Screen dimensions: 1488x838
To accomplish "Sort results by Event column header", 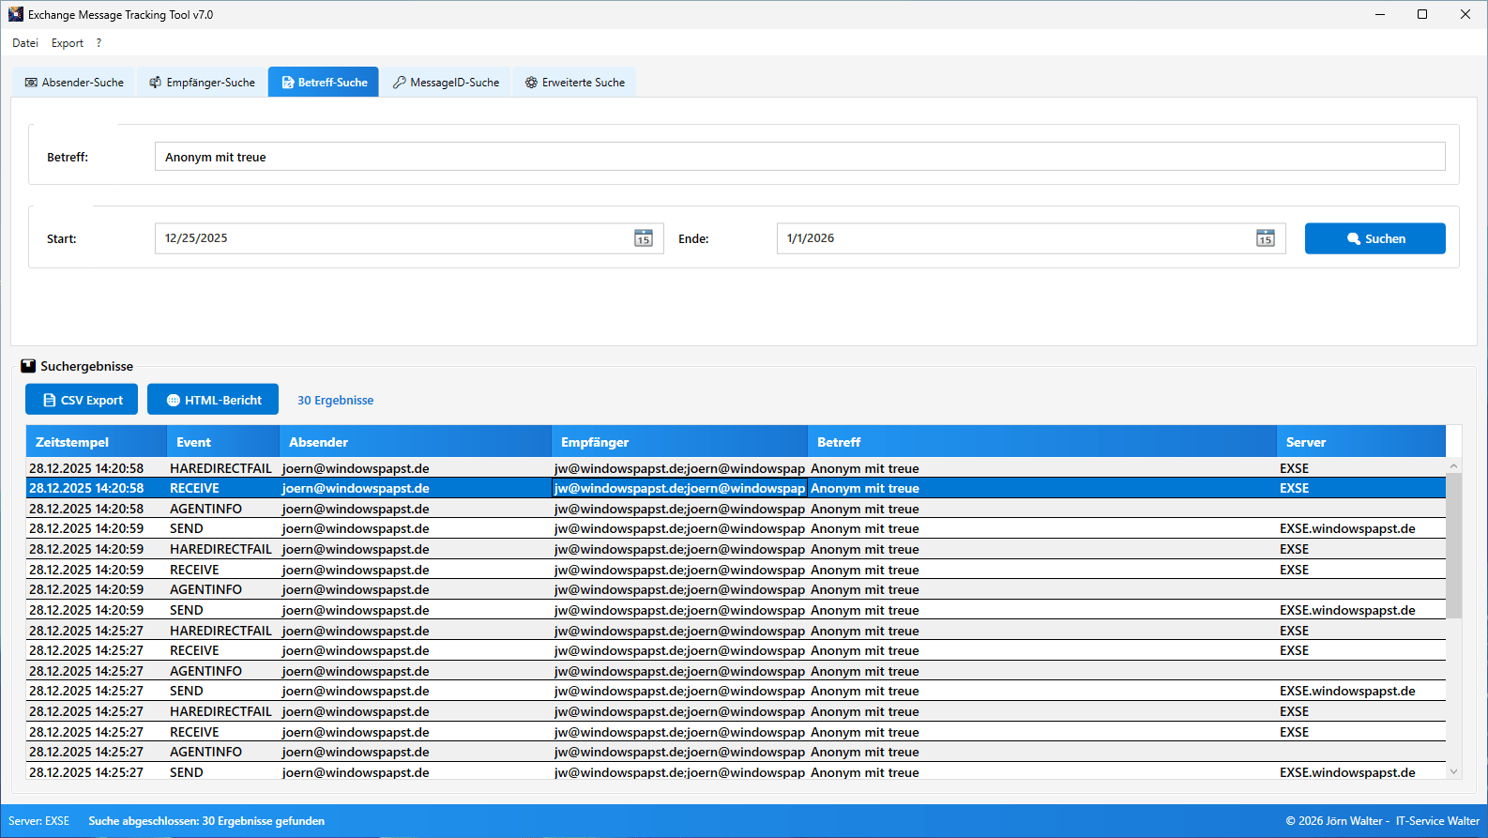I will click(x=222, y=442).
